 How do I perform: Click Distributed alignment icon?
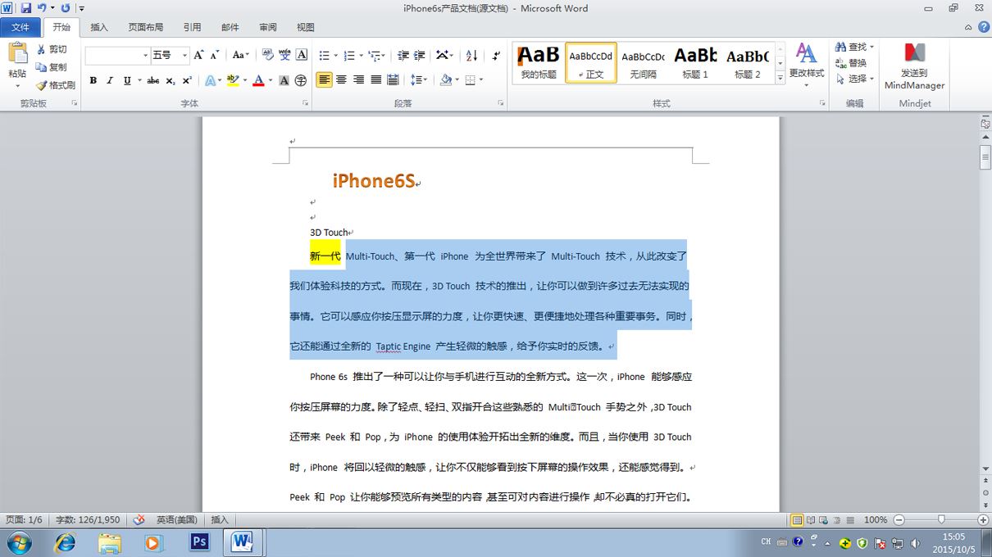click(x=393, y=80)
